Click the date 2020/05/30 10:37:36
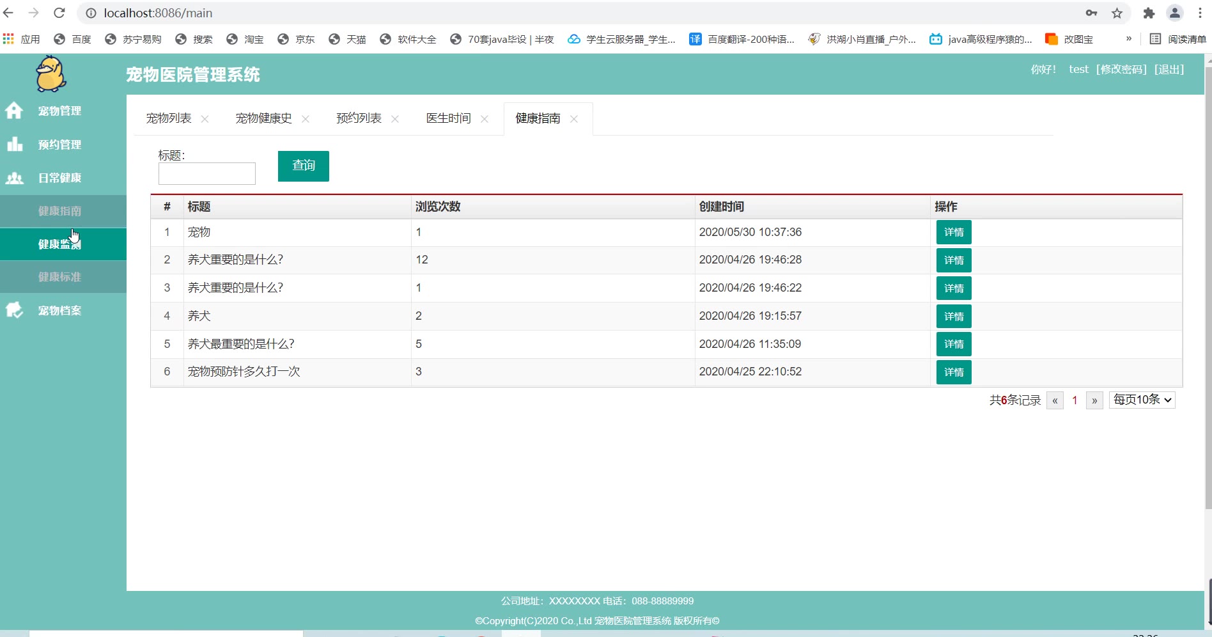1212x637 pixels. pyautogui.click(x=750, y=232)
